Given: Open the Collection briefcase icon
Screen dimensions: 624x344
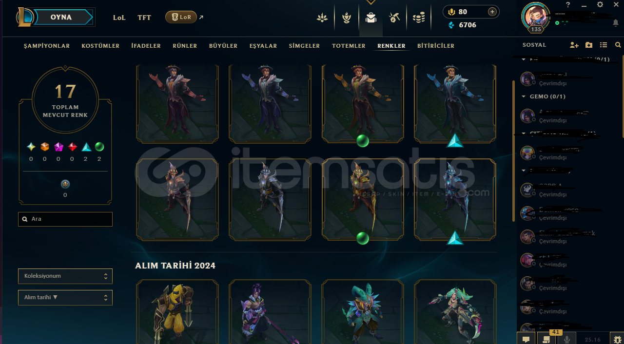Looking at the screenshot, I should 371,18.
